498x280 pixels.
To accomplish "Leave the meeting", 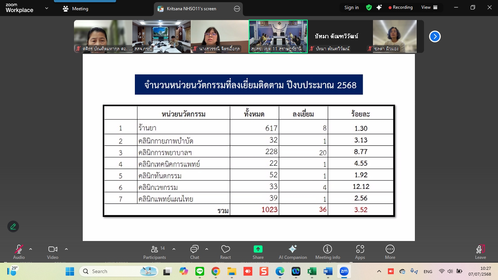I will click(480, 252).
